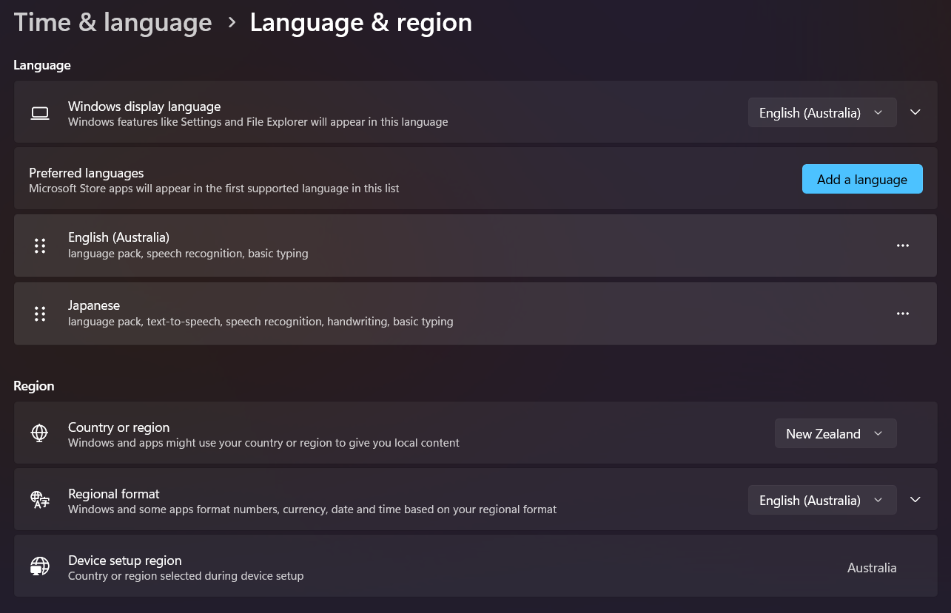The width and height of the screenshot is (951, 613).
Task: Click the Regional format language icon
Action: pos(40,500)
